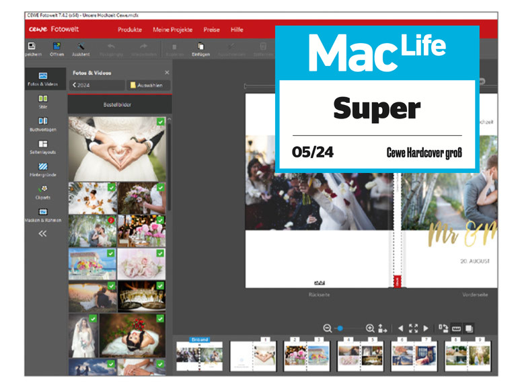
Task: Open a project with the Öffnen icon
Action: point(57,49)
